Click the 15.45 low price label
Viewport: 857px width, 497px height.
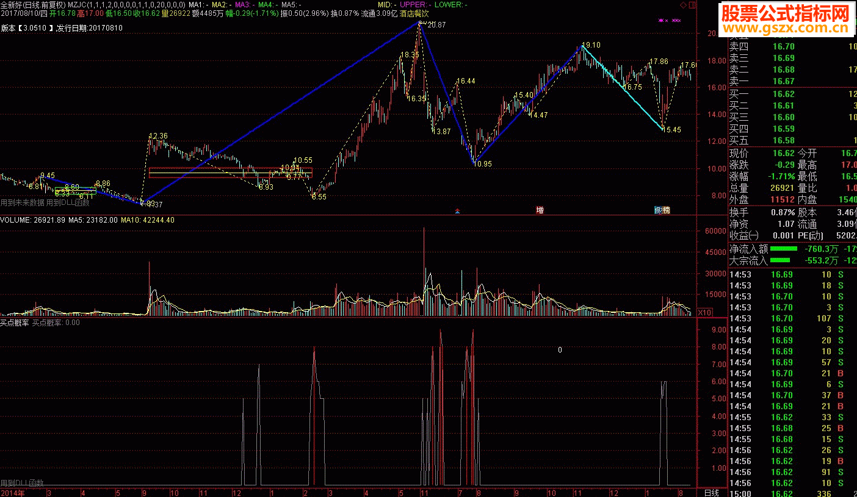[x=671, y=130]
